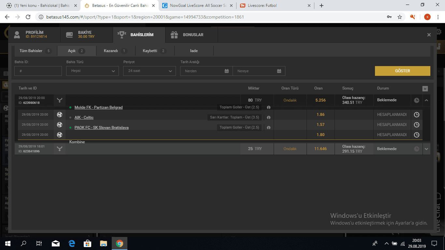This screenshot has height=250, width=445.
Task: Show Tüm Bahisler filter
Action: pos(35,51)
